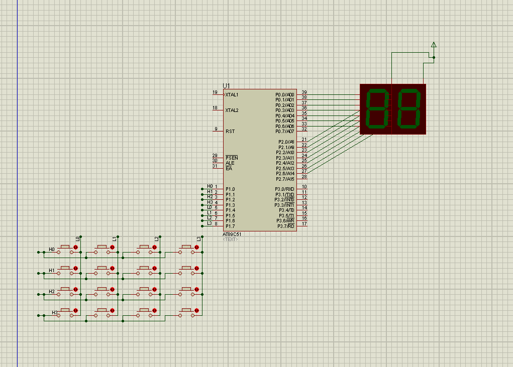The width and height of the screenshot is (513, 367).
Task: Click the P1.7 pin label
Action: pyautogui.click(x=230, y=226)
